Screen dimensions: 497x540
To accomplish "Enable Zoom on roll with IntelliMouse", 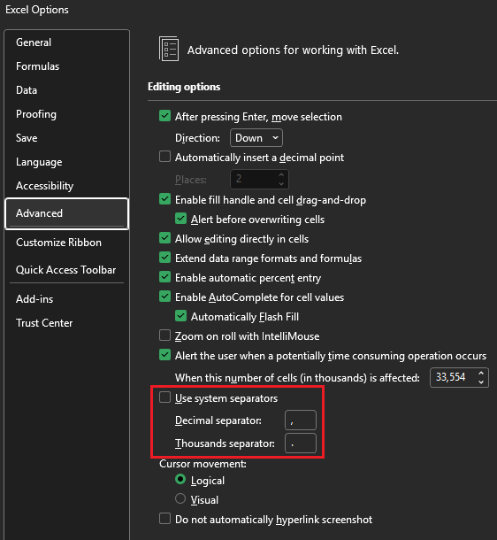I will tap(164, 336).
